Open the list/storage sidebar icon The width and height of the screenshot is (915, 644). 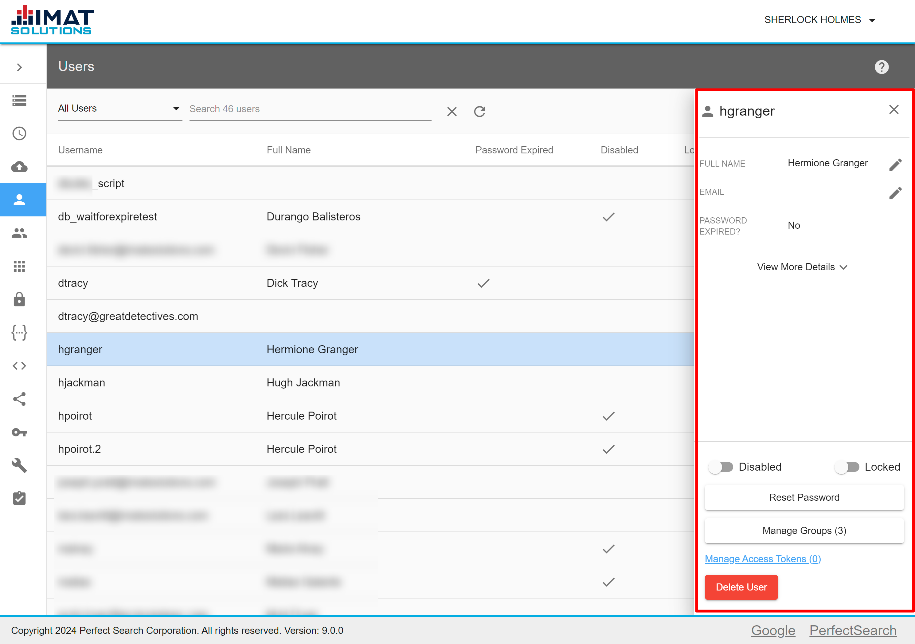coord(19,100)
